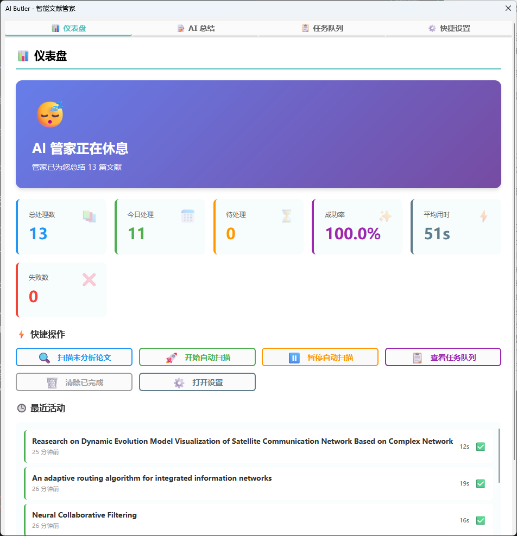
Task: Switch to the AI 总结 tab
Action: [197, 28]
